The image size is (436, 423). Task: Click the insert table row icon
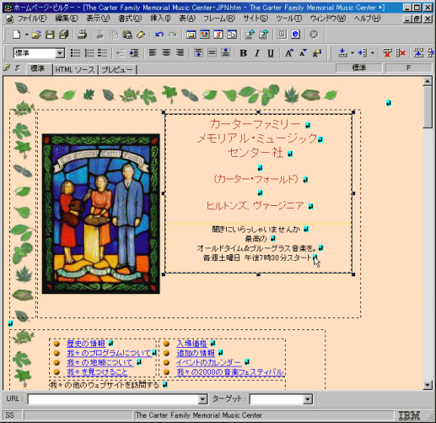pyautogui.click(x=342, y=52)
